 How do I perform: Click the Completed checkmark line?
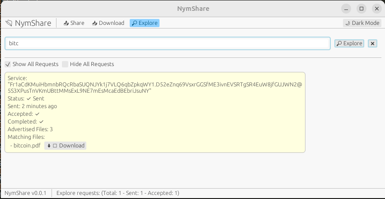click(x=25, y=122)
